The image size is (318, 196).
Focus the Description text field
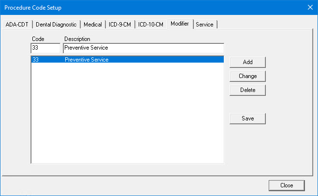click(143, 48)
